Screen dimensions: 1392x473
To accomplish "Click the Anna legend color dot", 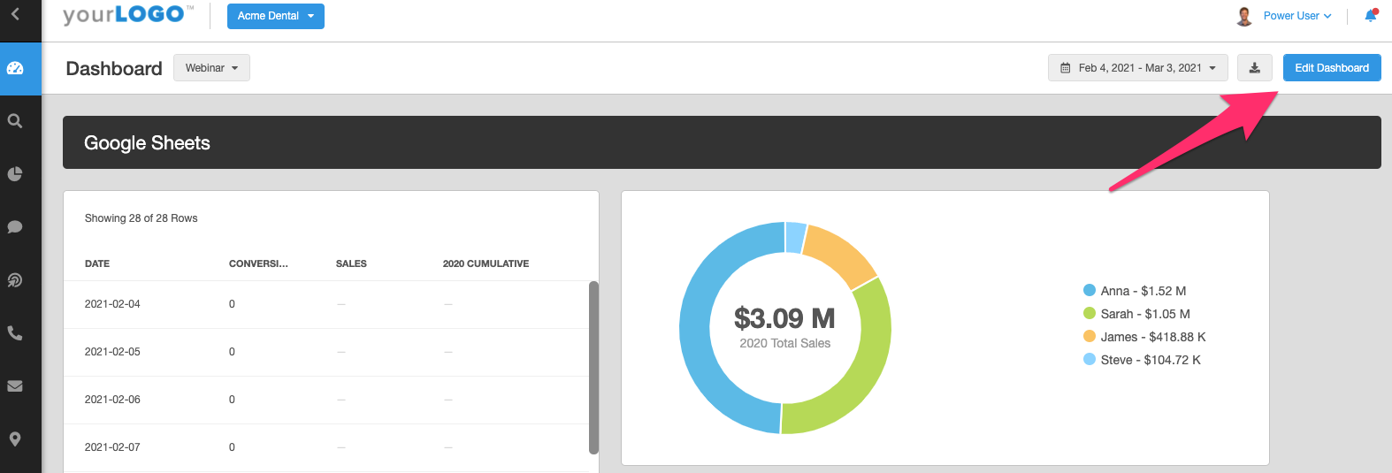I will click(1090, 290).
